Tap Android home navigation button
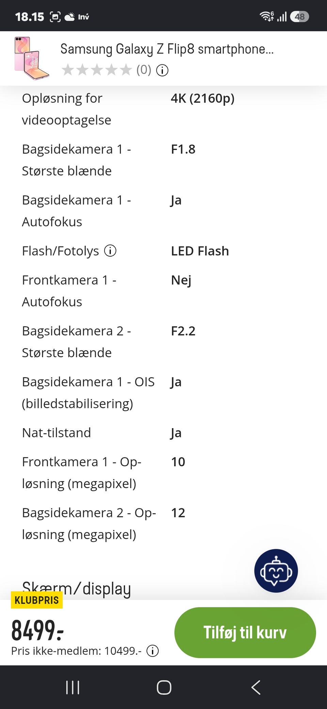This screenshot has width=327, height=709. 164,687
